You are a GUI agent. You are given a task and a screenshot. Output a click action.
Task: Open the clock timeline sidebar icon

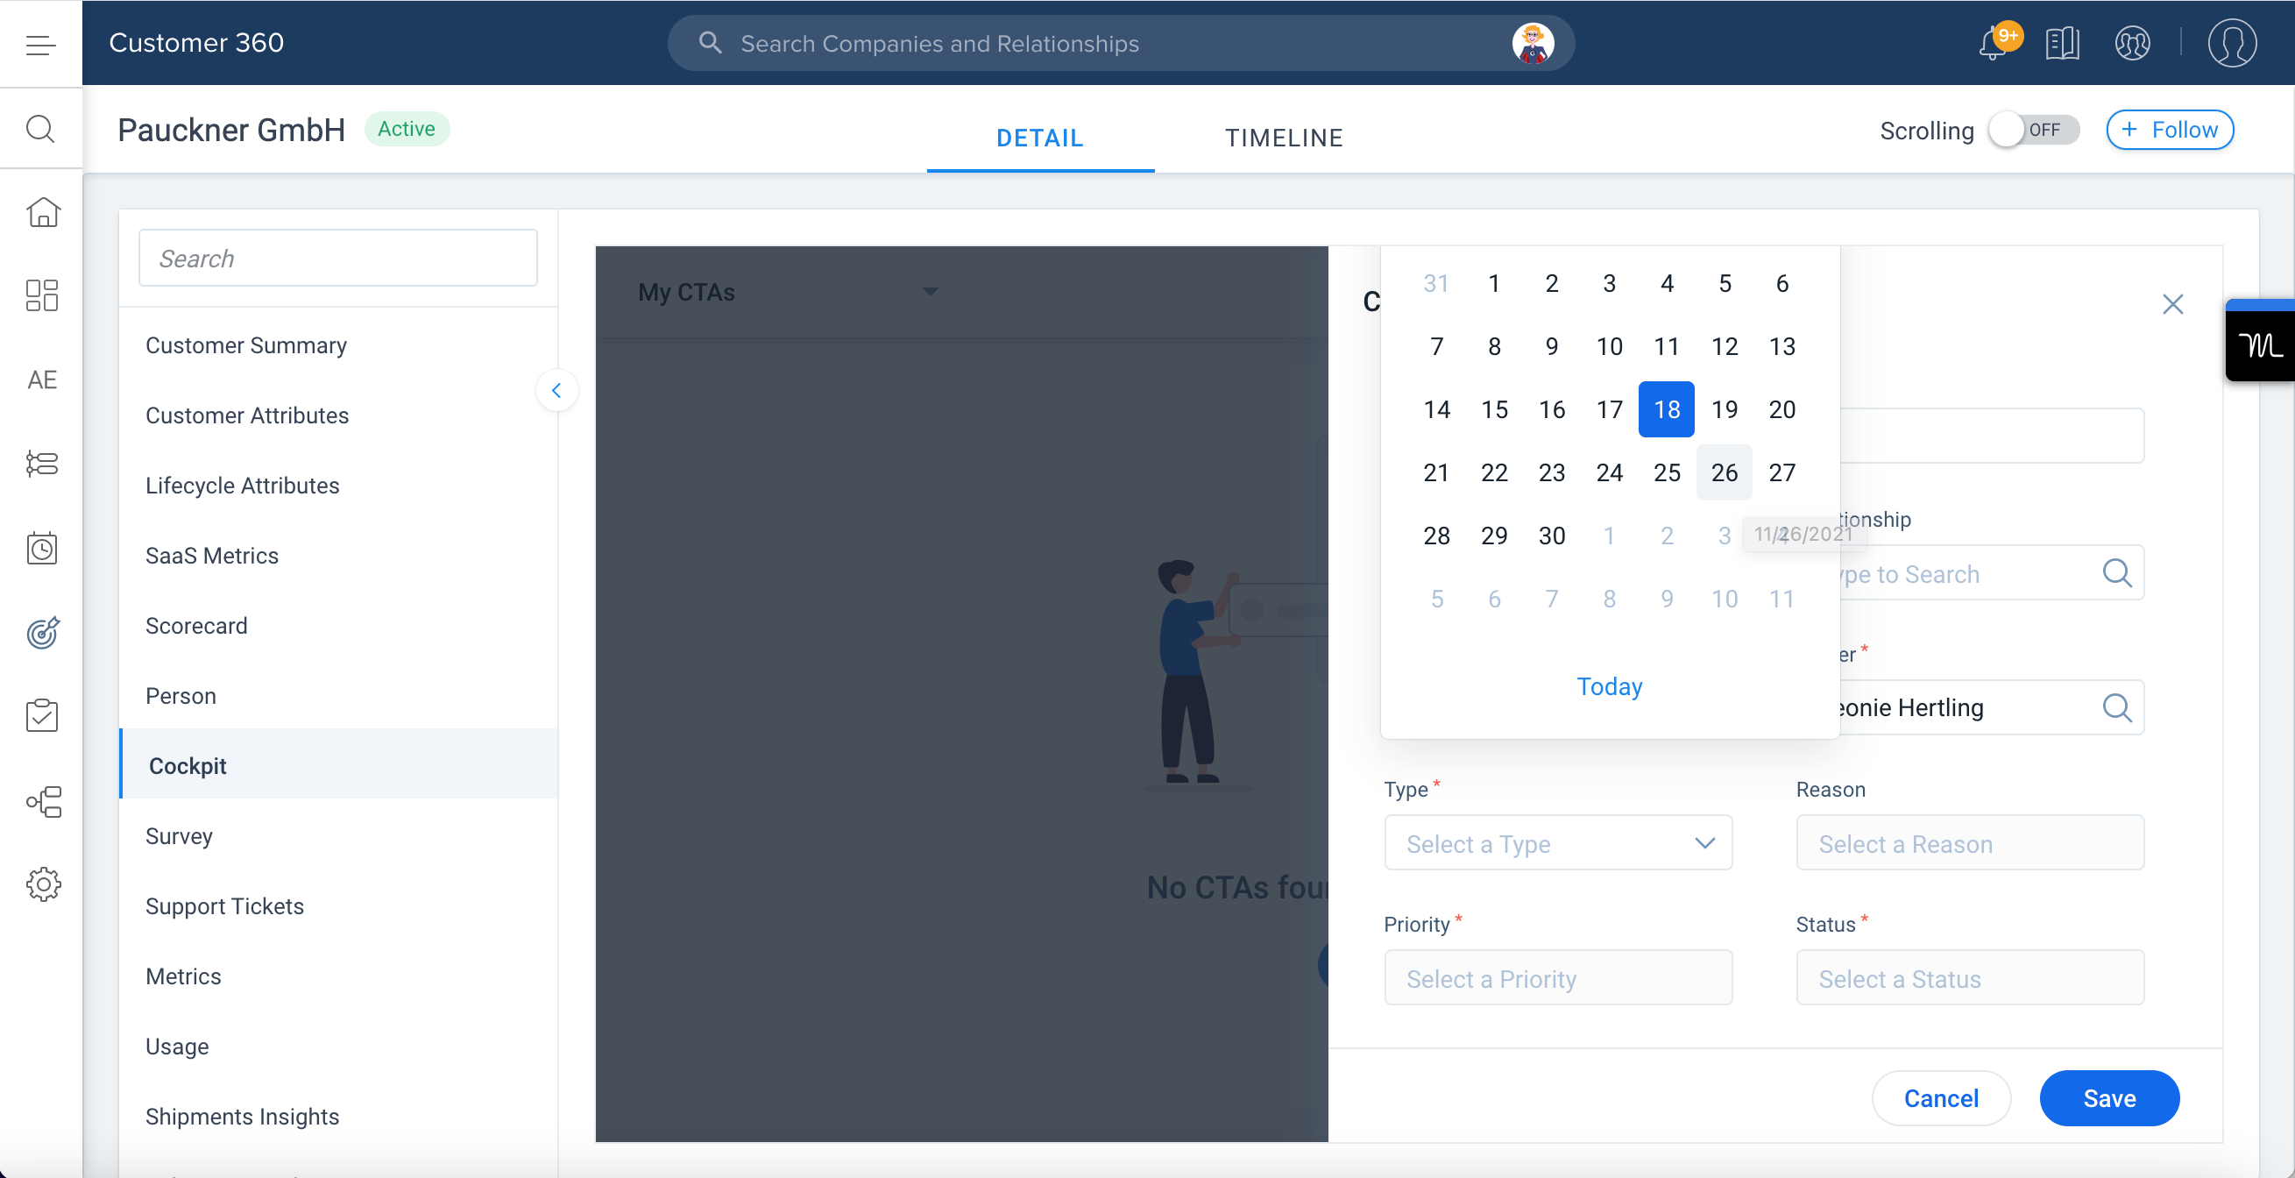pos(43,547)
